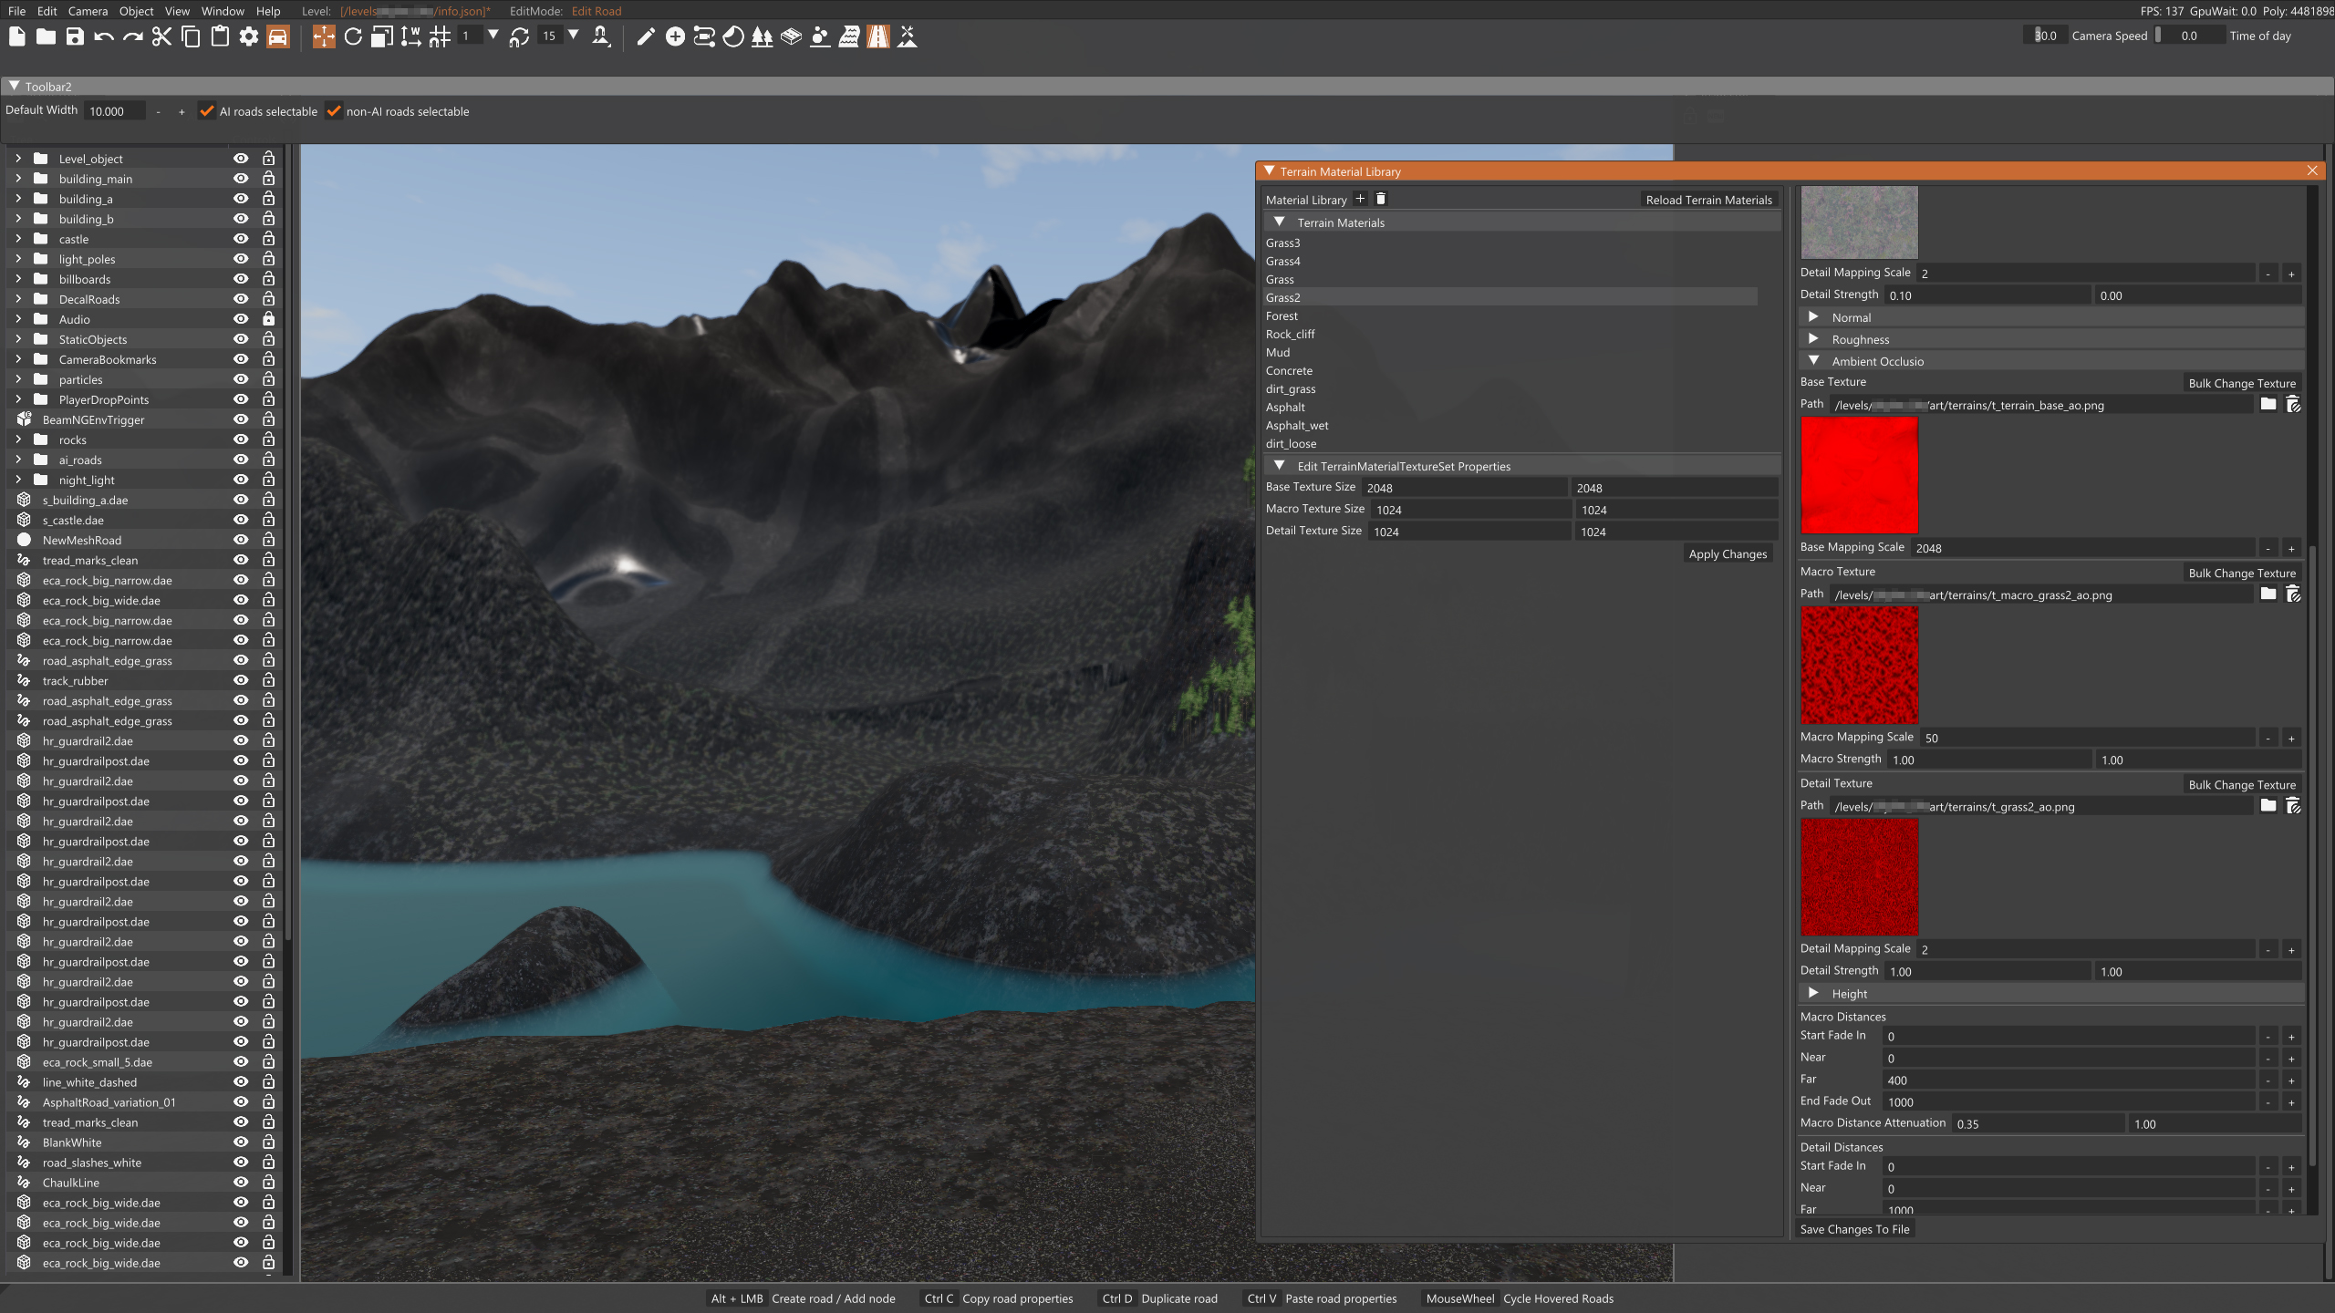Click the Copy icon in toolbar
Screen dimensions: 2335x1313
click(x=191, y=36)
